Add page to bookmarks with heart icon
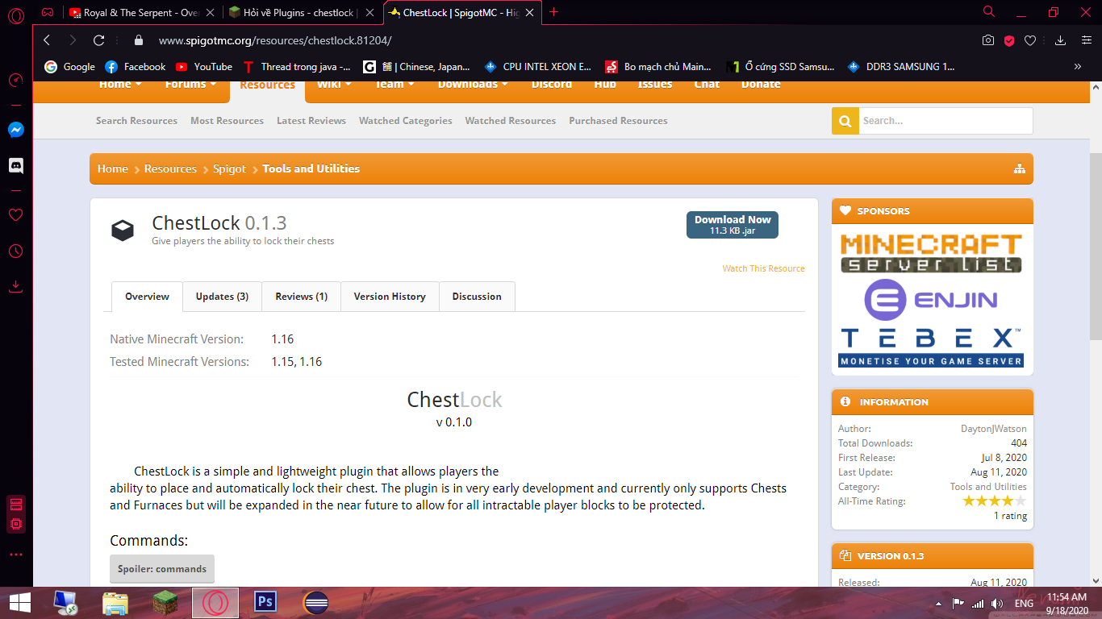The image size is (1102, 619). click(x=1030, y=40)
